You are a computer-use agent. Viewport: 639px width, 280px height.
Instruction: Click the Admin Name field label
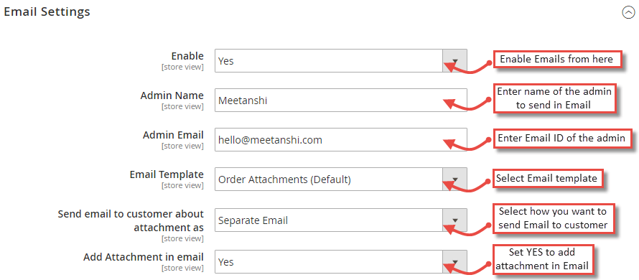[172, 95]
